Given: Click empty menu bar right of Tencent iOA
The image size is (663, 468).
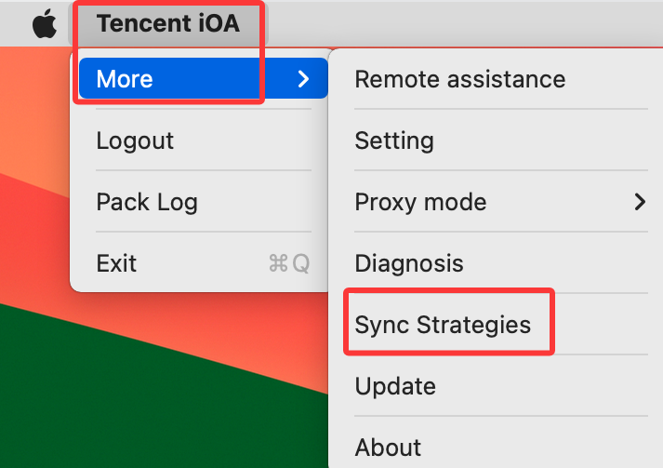Looking at the screenshot, I should coord(465,23).
